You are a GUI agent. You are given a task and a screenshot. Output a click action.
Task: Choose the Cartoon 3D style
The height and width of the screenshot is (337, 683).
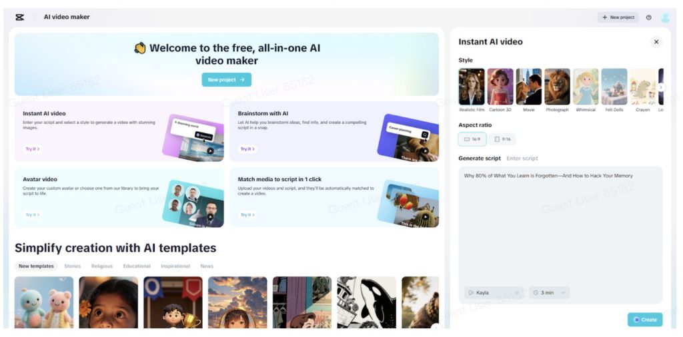pos(500,87)
